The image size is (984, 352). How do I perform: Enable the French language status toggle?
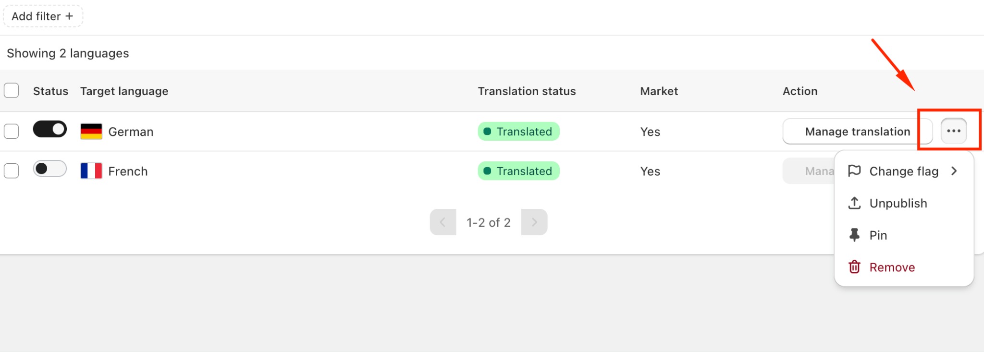click(x=50, y=169)
